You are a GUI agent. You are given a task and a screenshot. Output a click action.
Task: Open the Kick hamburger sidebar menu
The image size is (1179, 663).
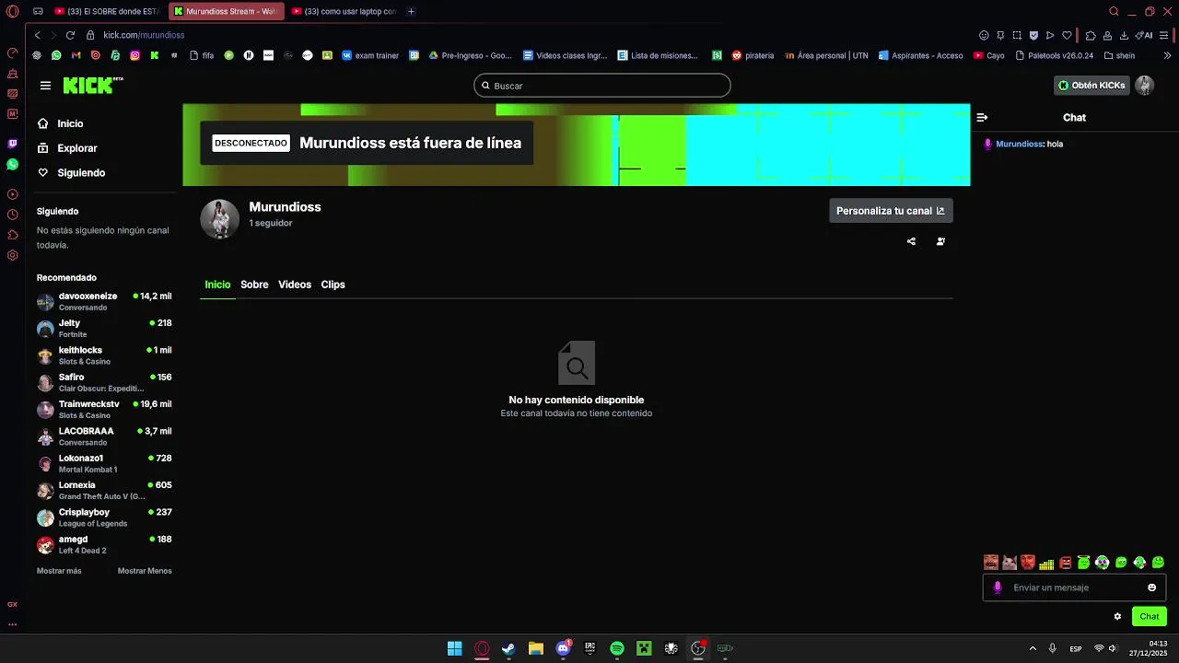pos(45,86)
